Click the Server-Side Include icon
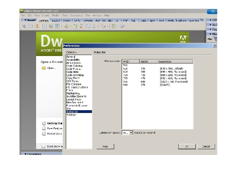 [82, 26]
